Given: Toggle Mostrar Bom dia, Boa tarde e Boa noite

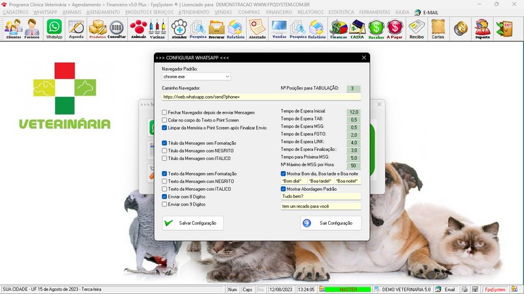Looking at the screenshot, I should [x=284, y=174].
